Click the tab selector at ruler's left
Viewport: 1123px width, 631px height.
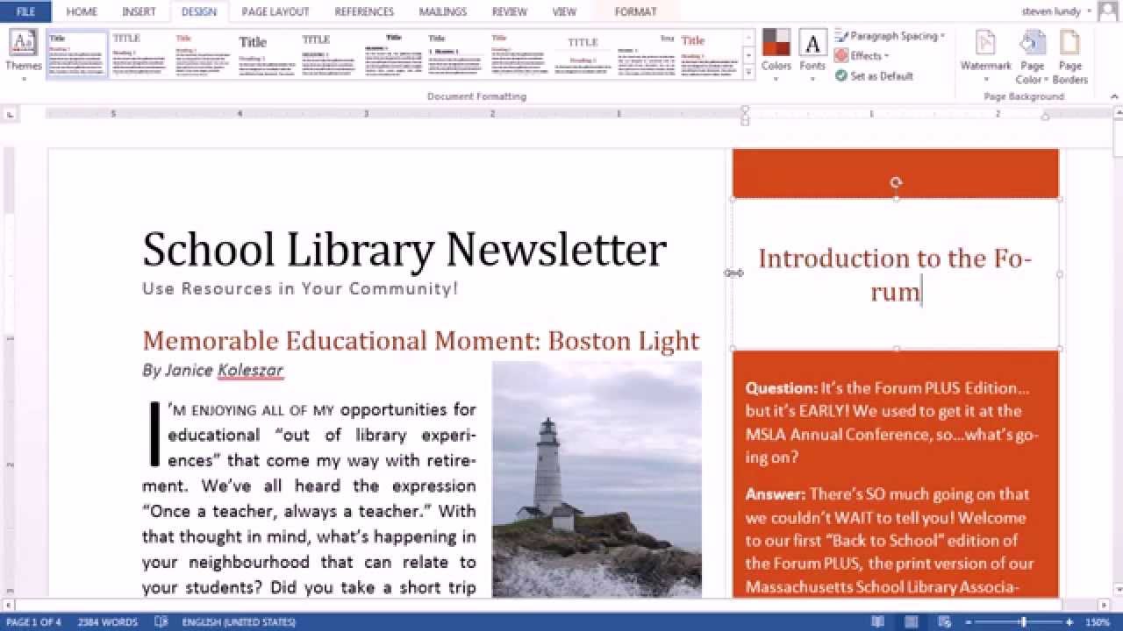click(11, 114)
